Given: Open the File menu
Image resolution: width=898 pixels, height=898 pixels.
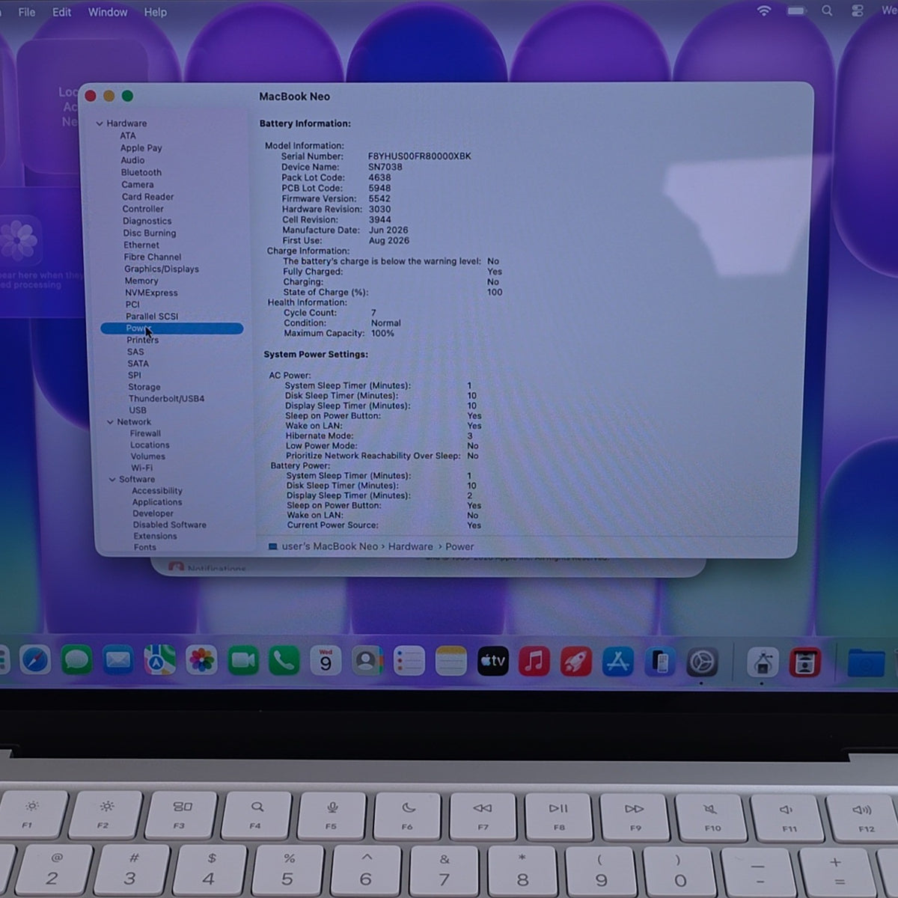Looking at the screenshot, I should tap(26, 12).
